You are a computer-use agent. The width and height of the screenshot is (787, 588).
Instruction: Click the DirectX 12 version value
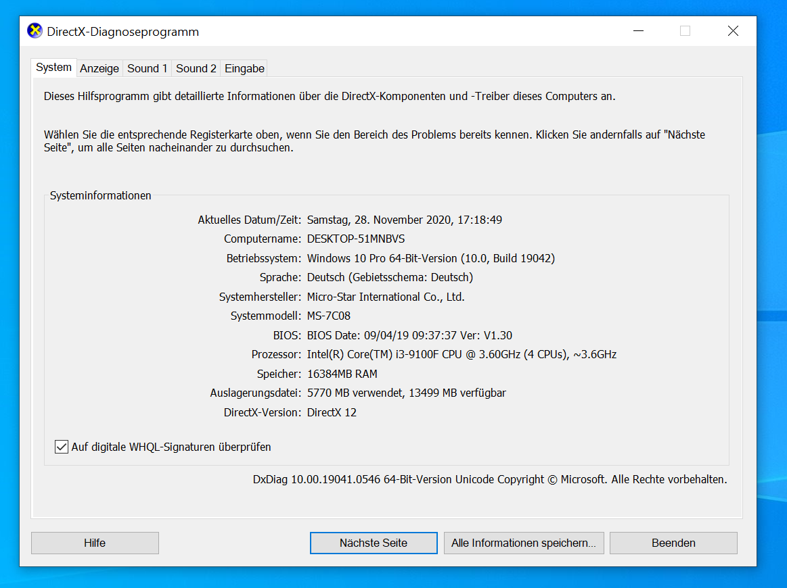(332, 412)
